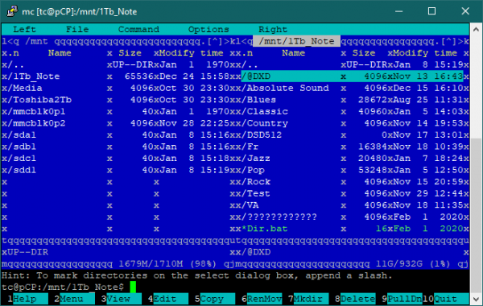The image size is (483, 306).
Task: Open the 9PullDn menu button
Action: (402, 299)
